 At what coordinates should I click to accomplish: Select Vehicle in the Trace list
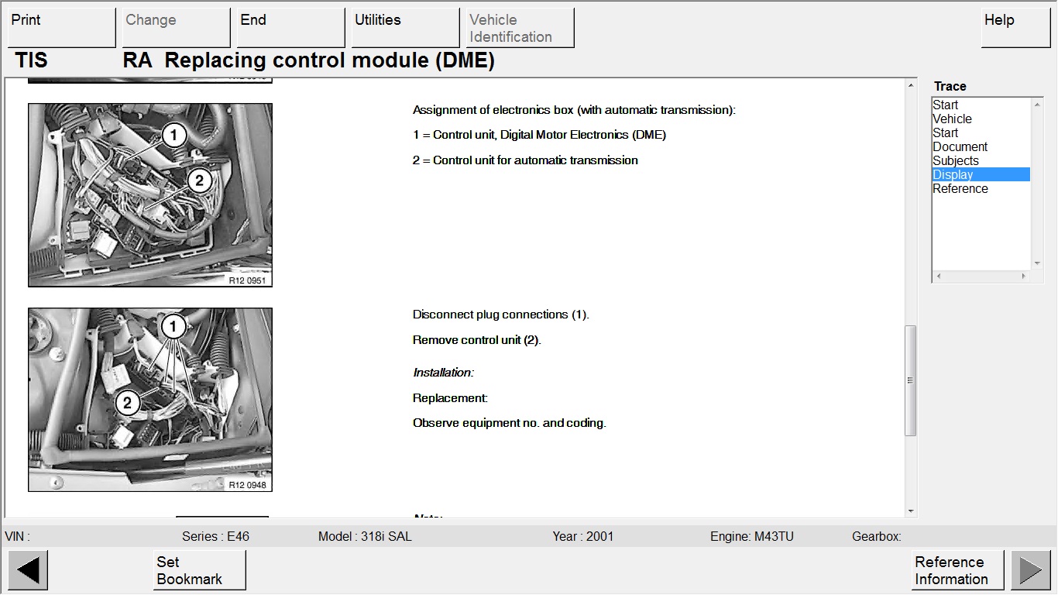click(x=981, y=119)
